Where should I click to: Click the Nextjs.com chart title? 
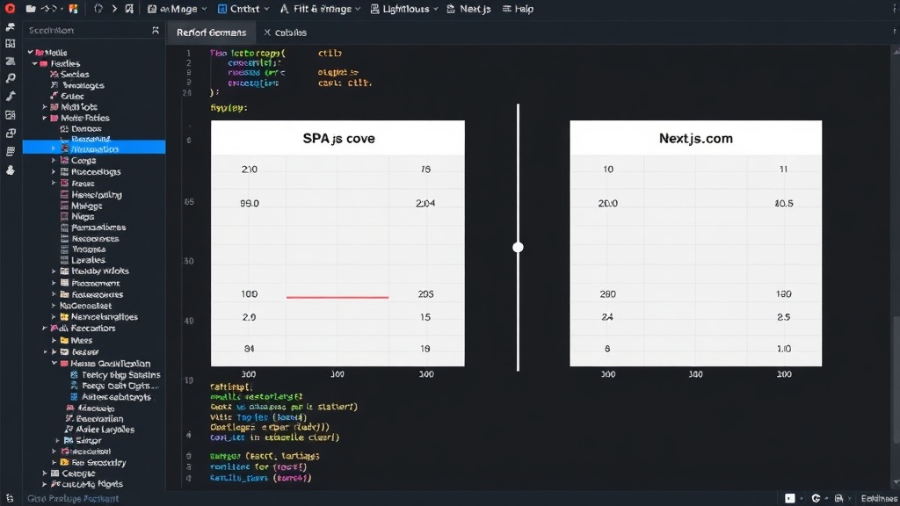[696, 138]
